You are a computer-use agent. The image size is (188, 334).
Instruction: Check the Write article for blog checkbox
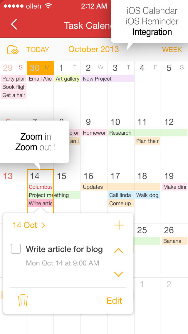[16, 249]
